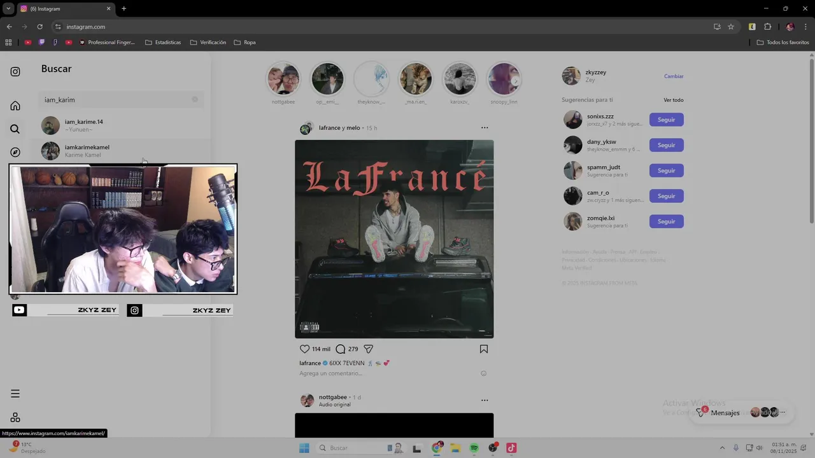Open TikTok app in taskbar
This screenshot has width=815, height=458.
(511, 448)
